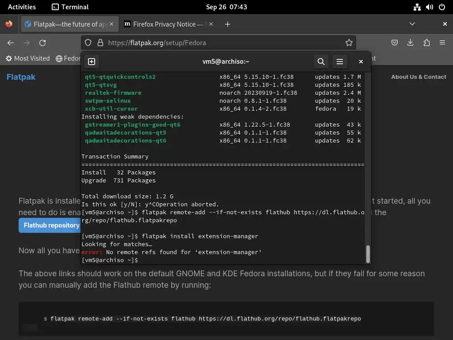Click the power icon in top bar
Viewport: 453px width, 340px height.
[442, 7]
